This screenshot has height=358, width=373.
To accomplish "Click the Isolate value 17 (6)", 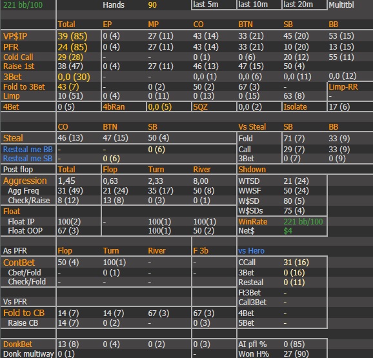I will tap(339, 106).
